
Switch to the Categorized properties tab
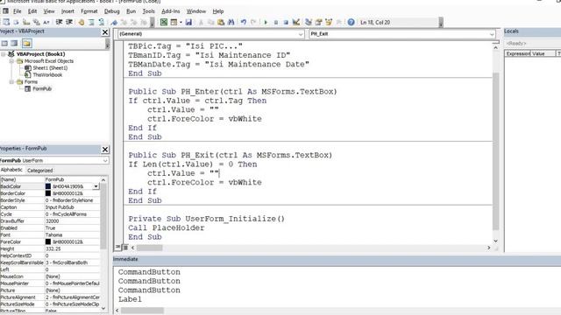point(40,171)
